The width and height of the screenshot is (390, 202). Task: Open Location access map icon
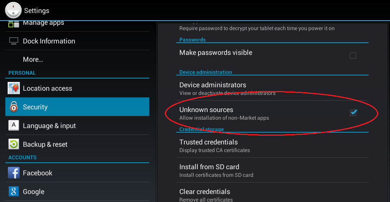(14, 88)
